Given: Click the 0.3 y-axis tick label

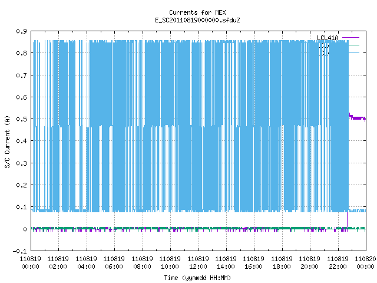Looking at the screenshot, I should [x=21, y=163].
